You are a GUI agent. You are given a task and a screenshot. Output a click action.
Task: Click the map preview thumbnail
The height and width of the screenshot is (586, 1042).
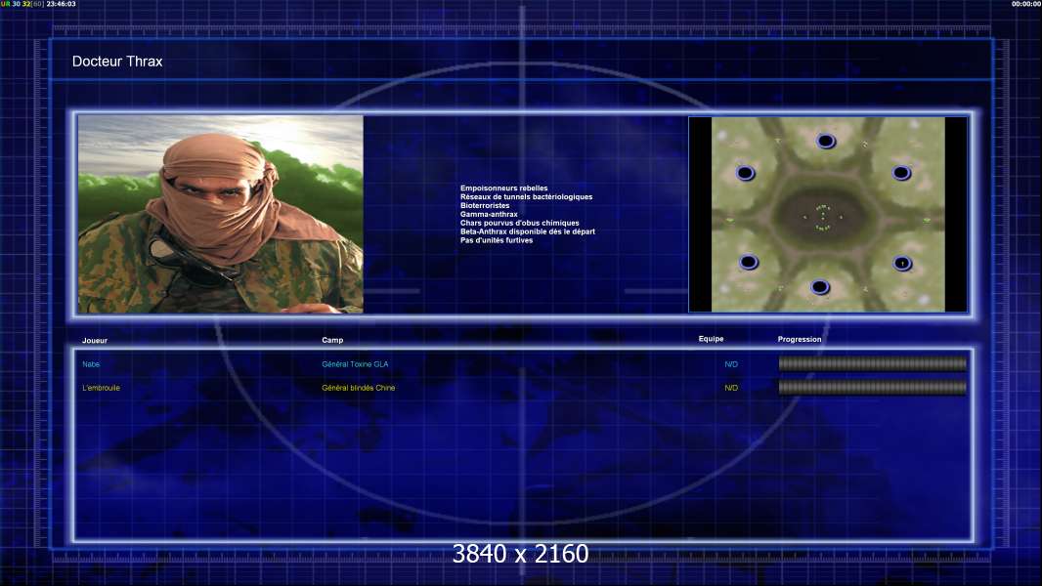point(828,214)
